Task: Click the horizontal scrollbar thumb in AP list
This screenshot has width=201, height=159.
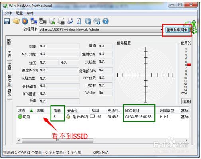Action: [57, 140]
